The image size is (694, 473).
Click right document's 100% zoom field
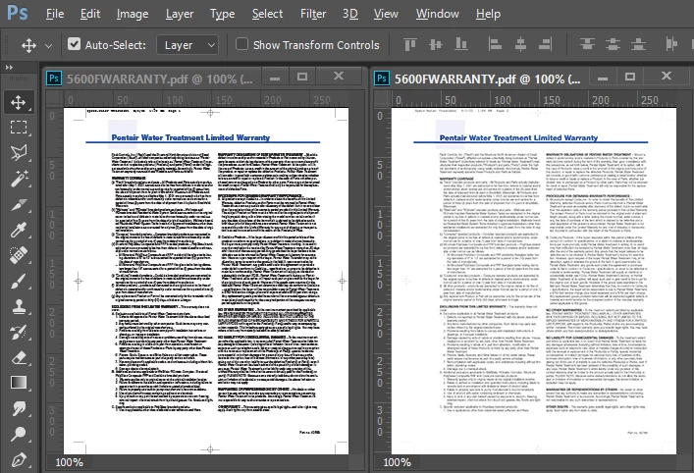(x=397, y=462)
